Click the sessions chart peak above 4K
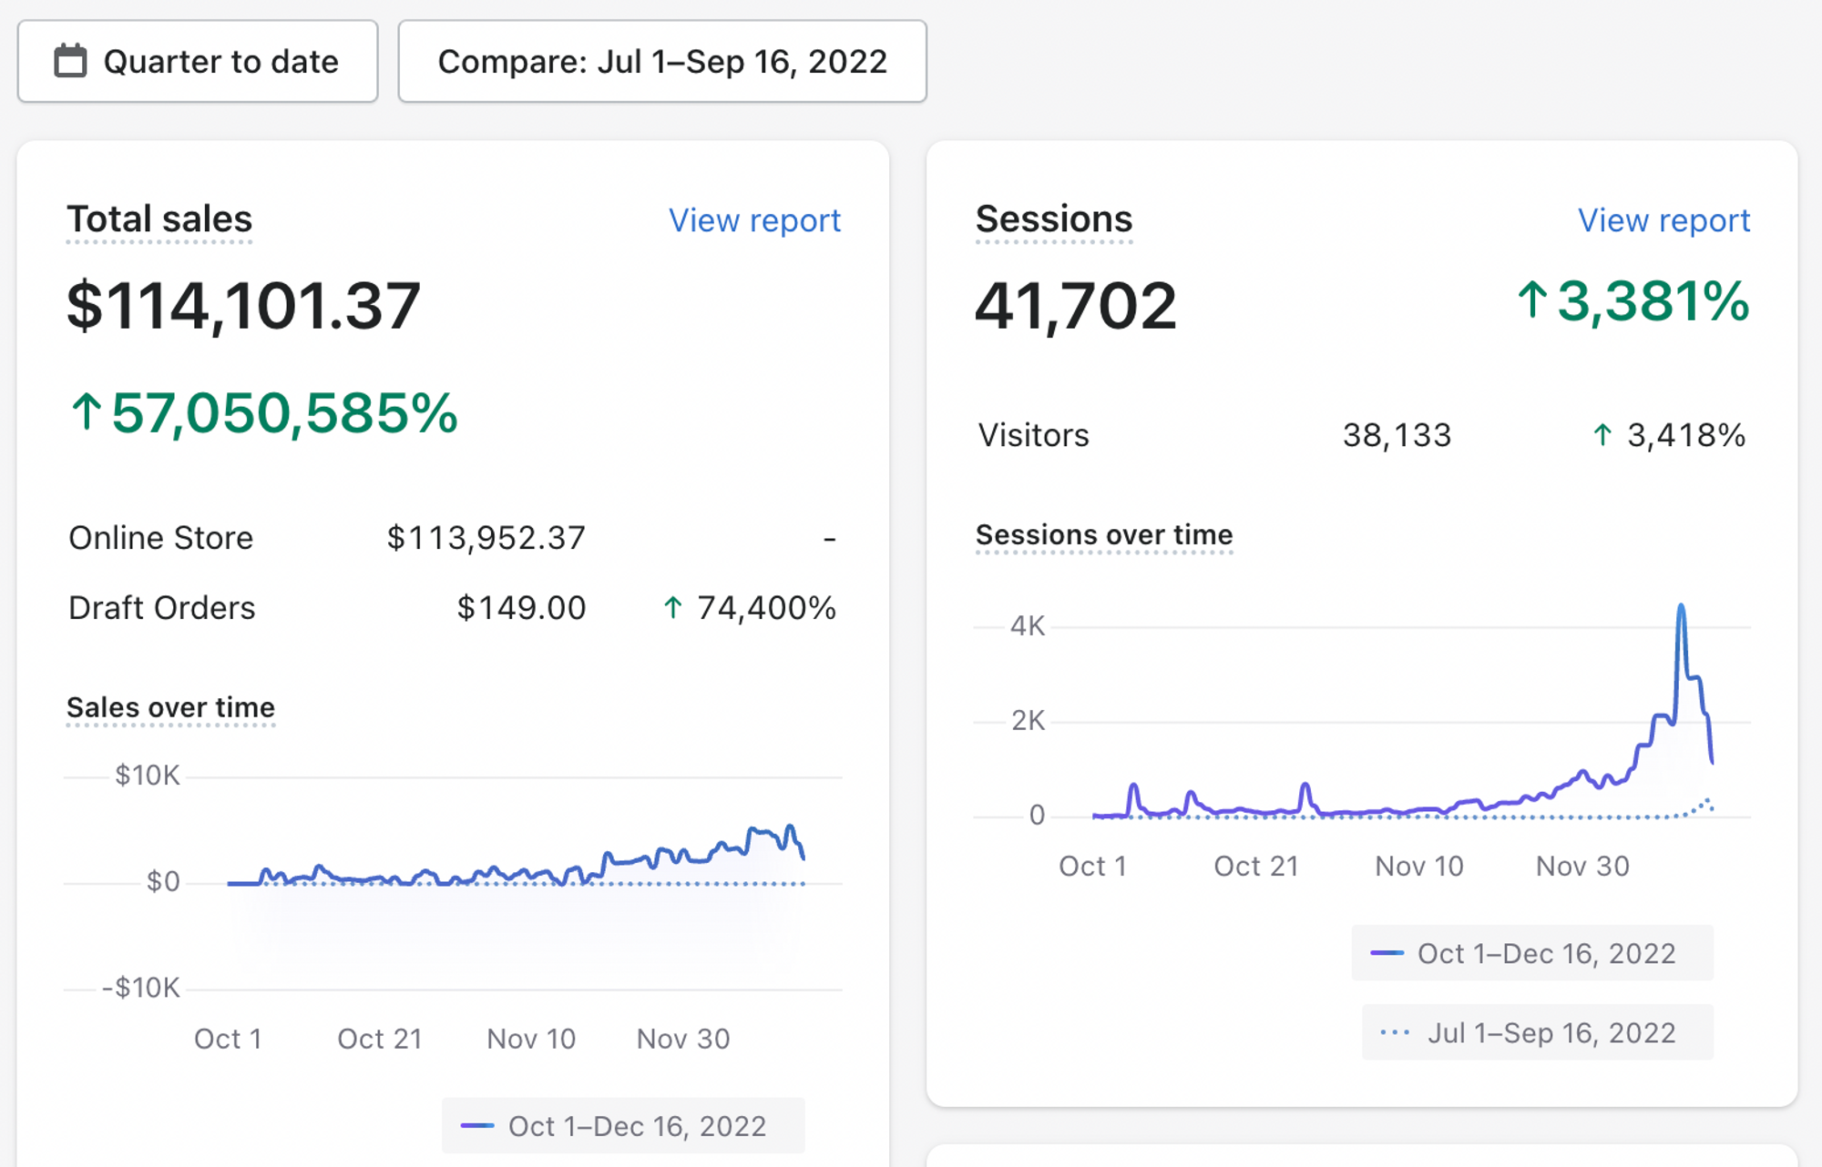Viewport: 1822px width, 1167px height. [1681, 607]
